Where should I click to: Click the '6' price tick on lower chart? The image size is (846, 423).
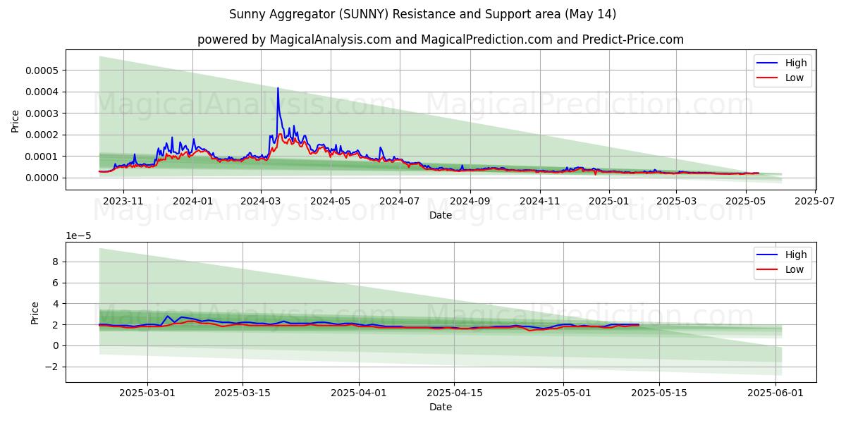coord(57,283)
